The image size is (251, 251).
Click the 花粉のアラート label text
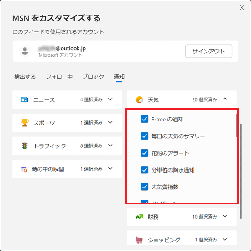point(170,153)
